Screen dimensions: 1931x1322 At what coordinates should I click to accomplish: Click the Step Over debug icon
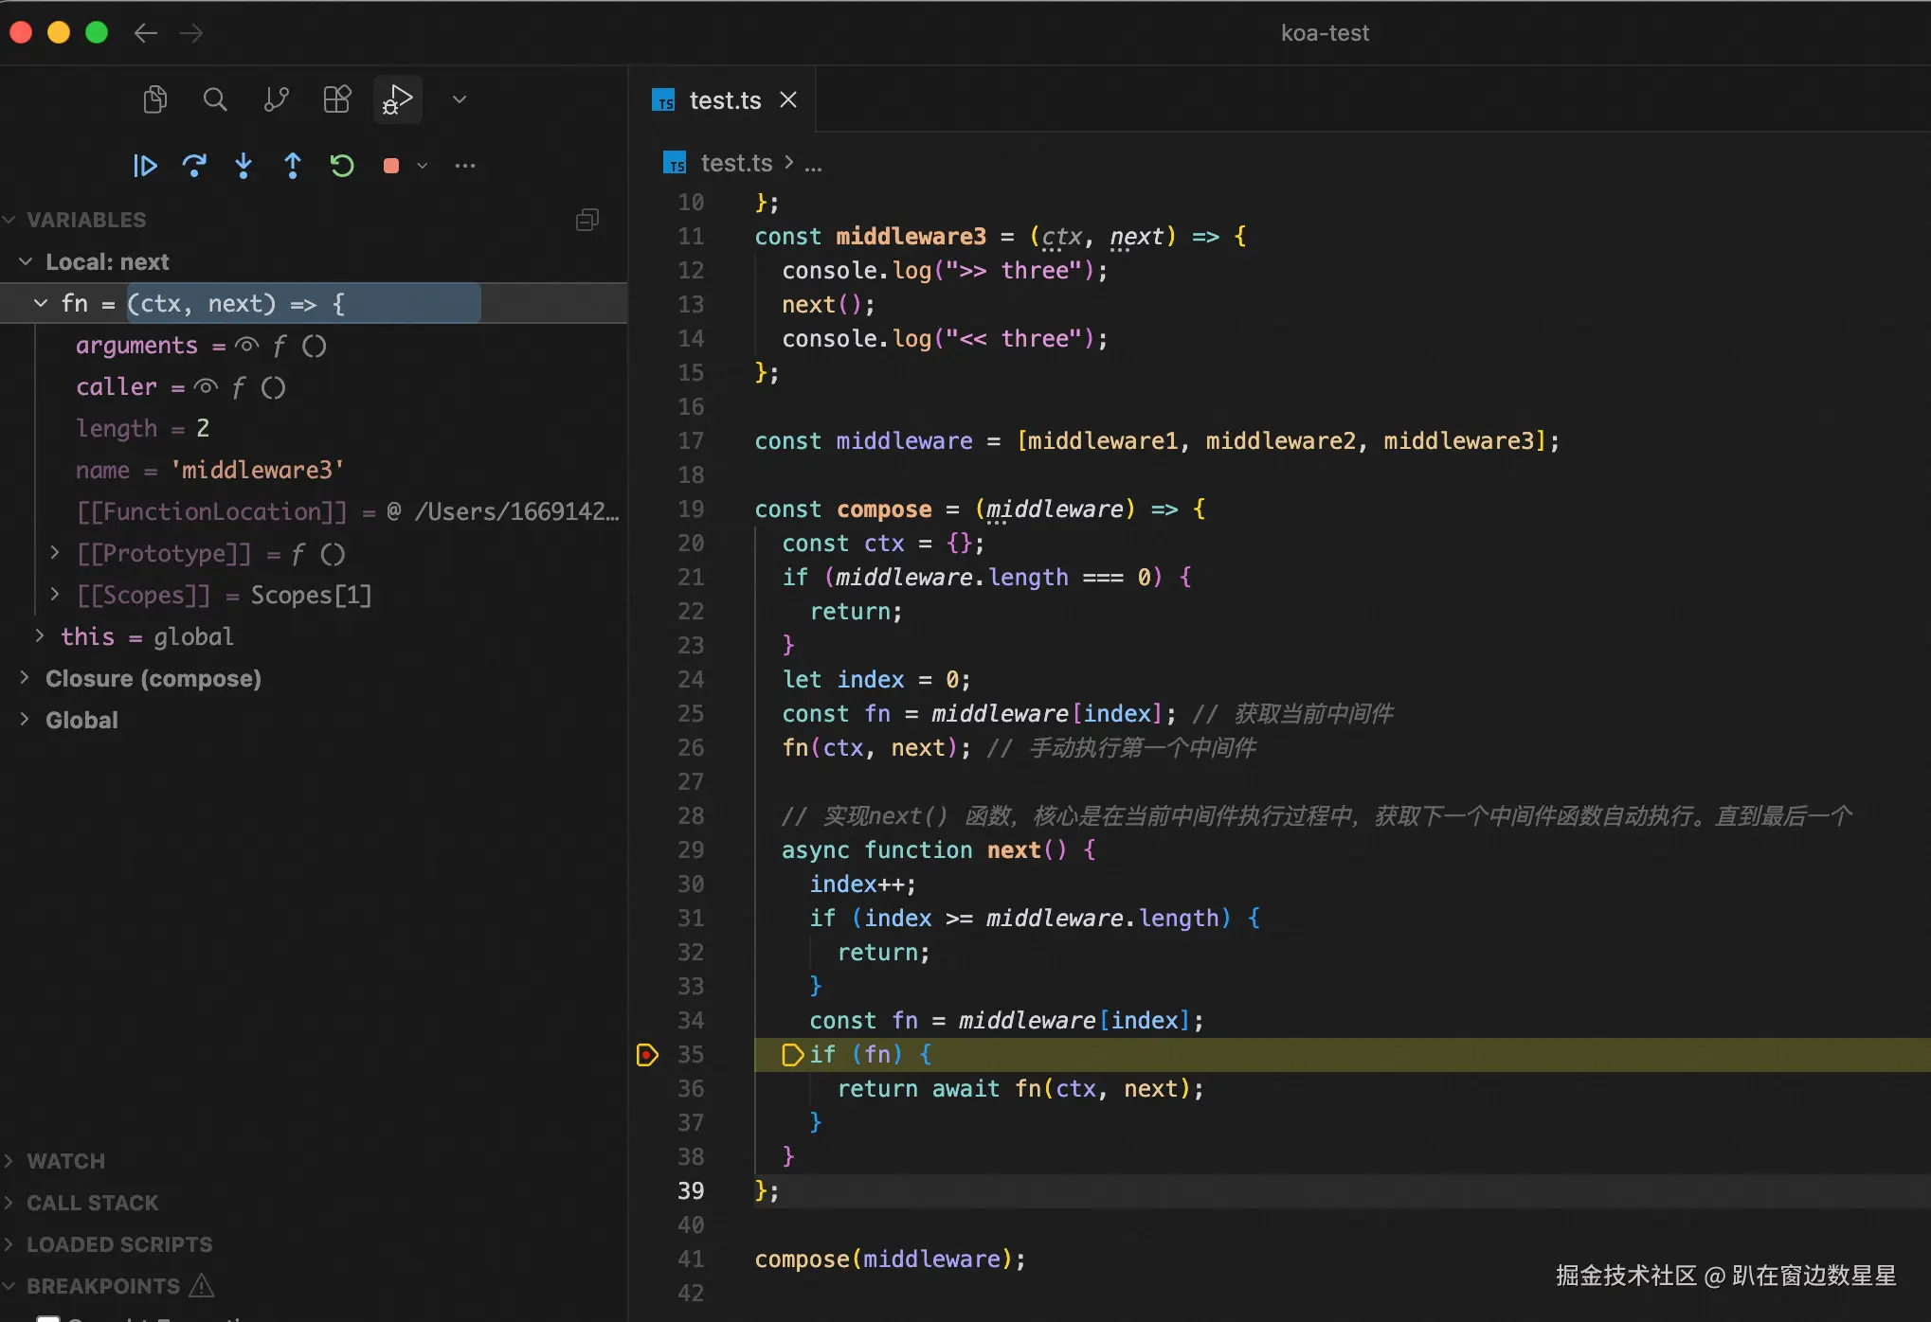(x=194, y=166)
